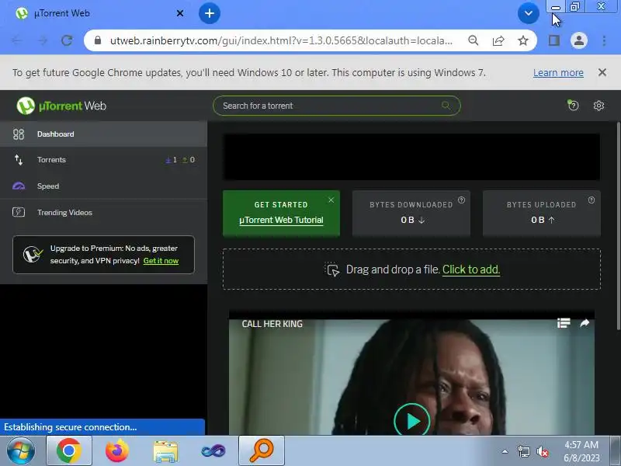Open the Chrome three-dot menu
Viewport: 621px width, 466px height.
coord(604,40)
